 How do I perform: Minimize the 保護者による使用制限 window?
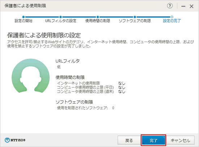[x=183, y=6]
